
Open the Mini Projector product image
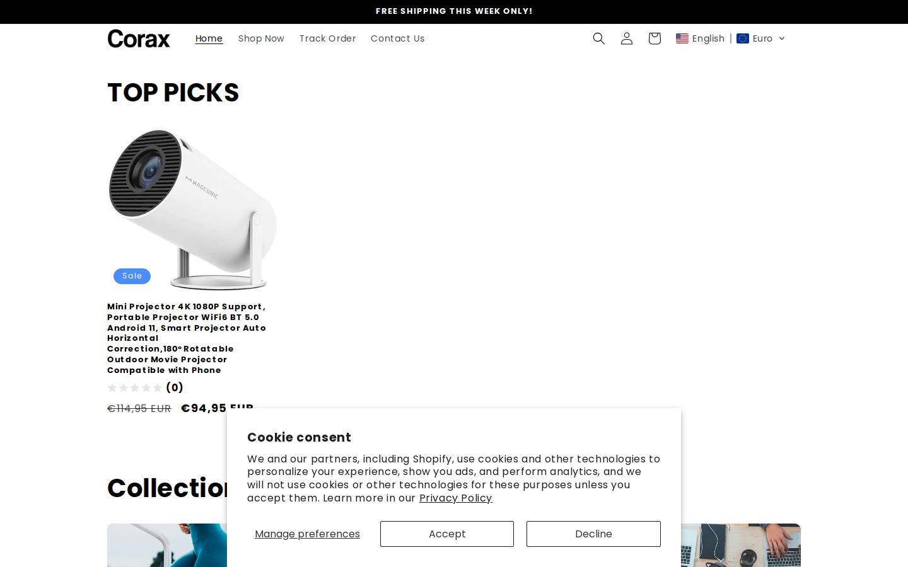[x=192, y=209]
